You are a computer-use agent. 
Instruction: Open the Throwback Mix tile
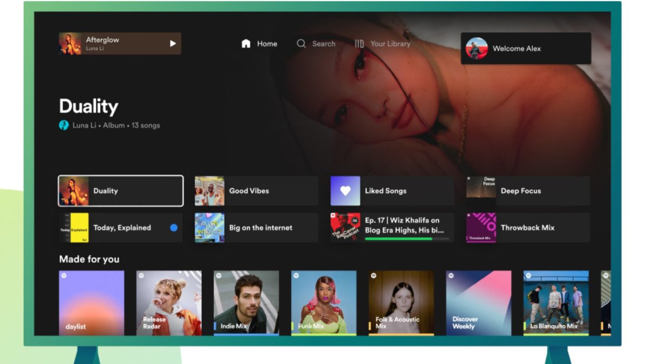pos(528,228)
